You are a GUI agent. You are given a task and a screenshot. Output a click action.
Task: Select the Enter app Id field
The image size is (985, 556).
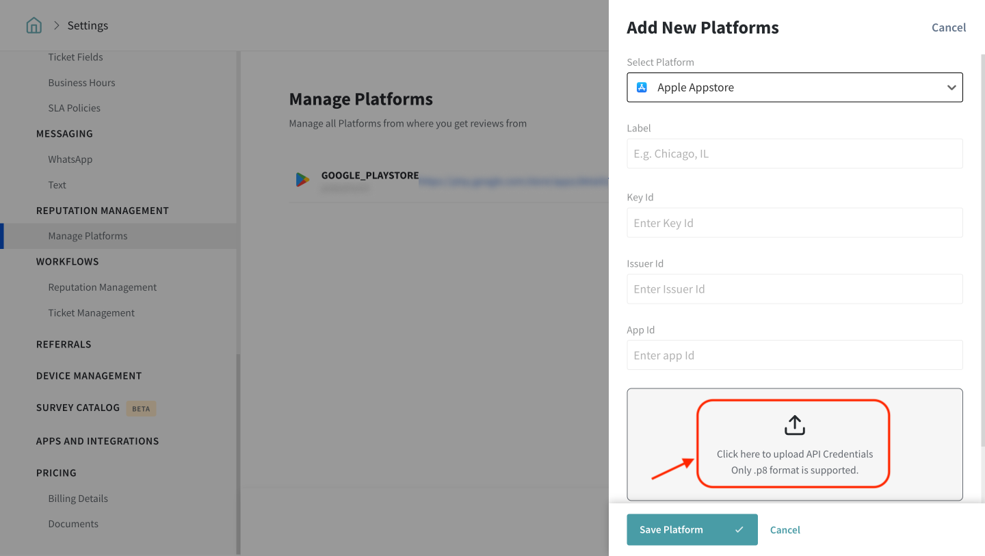(794, 356)
